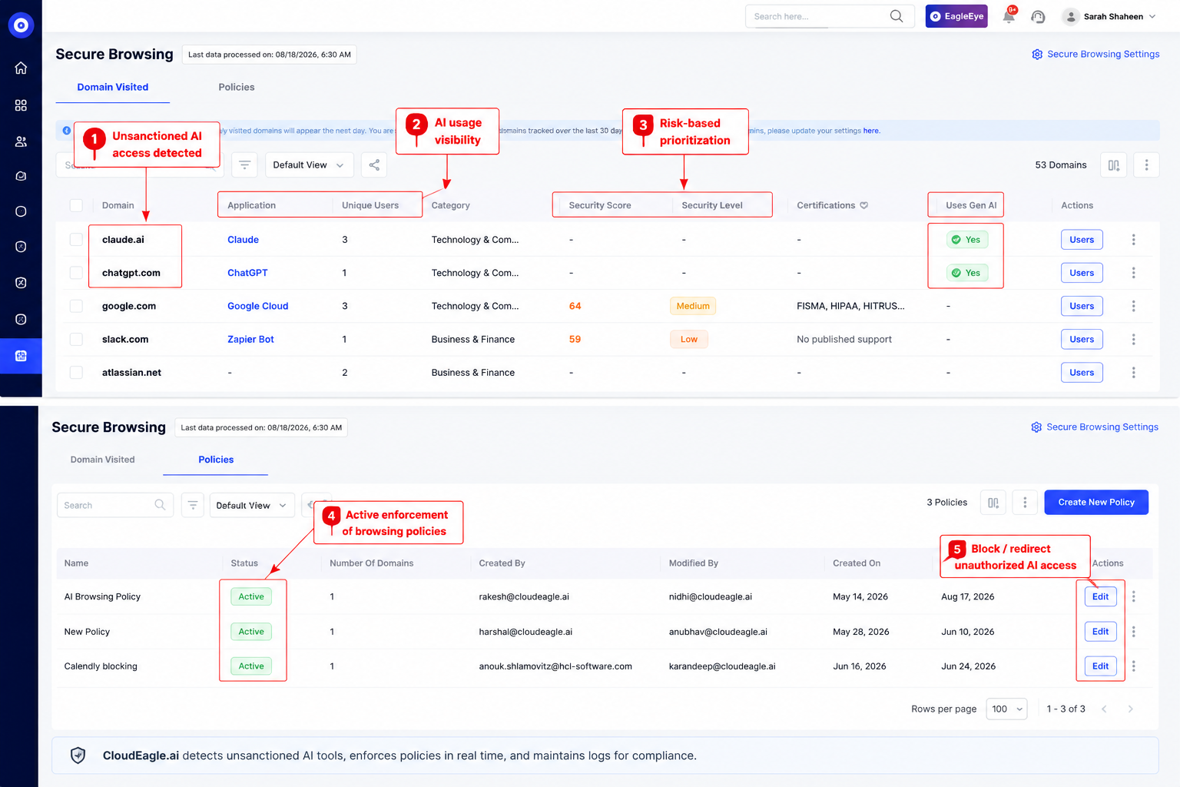This screenshot has width=1180, height=787.
Task: Open row menu for Calendly blocking policy
Action: coord(1133,666)
